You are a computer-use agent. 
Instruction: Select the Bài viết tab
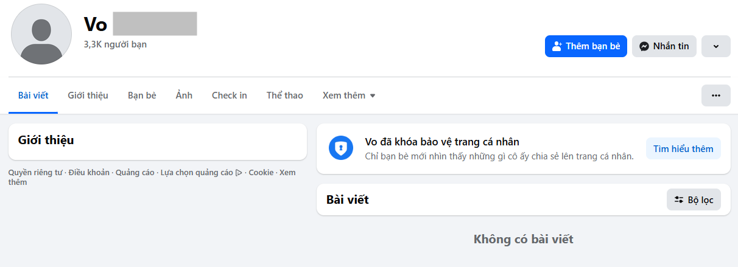pyautogui.click(x=33, y=95)
